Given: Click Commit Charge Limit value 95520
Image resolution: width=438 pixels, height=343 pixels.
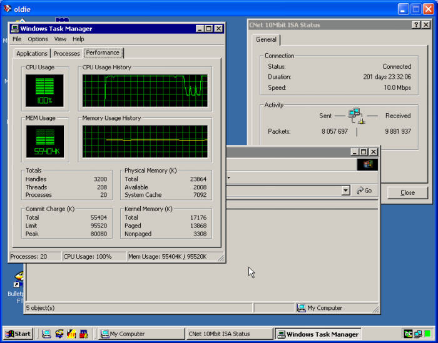Looking at the screenshot, I should tap(99, 226).
